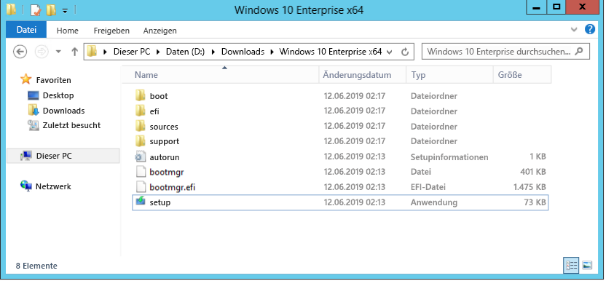Image resolution: width=606 pixels, height=281 pixels.
Task: Navigate to Daten (D:) breadcrumb
Action: tap(186, 52)
